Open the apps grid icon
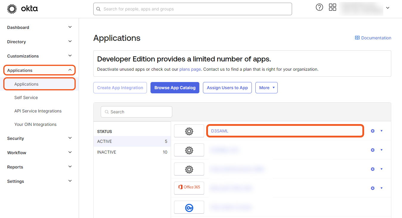The image size is (402, 218). tap(332, 7)
